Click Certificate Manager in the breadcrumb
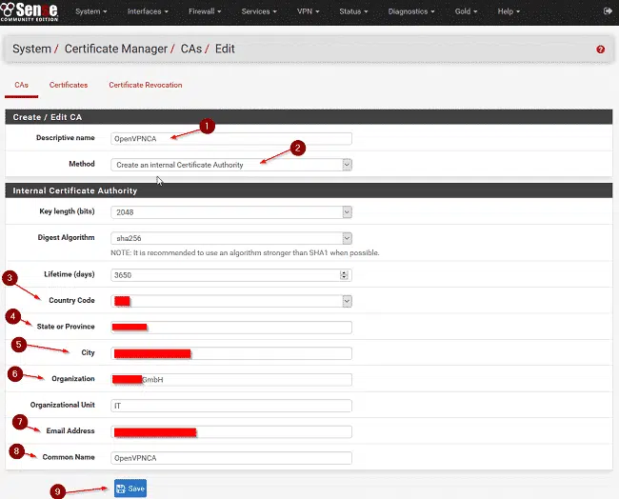 [x=116, y=49]
